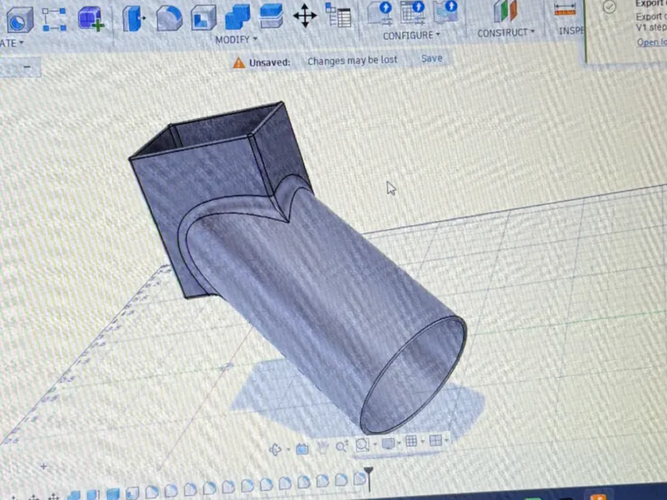Select the Combine bodies tool
This screenshot has height=500, width=667.
tap(237, 17)
